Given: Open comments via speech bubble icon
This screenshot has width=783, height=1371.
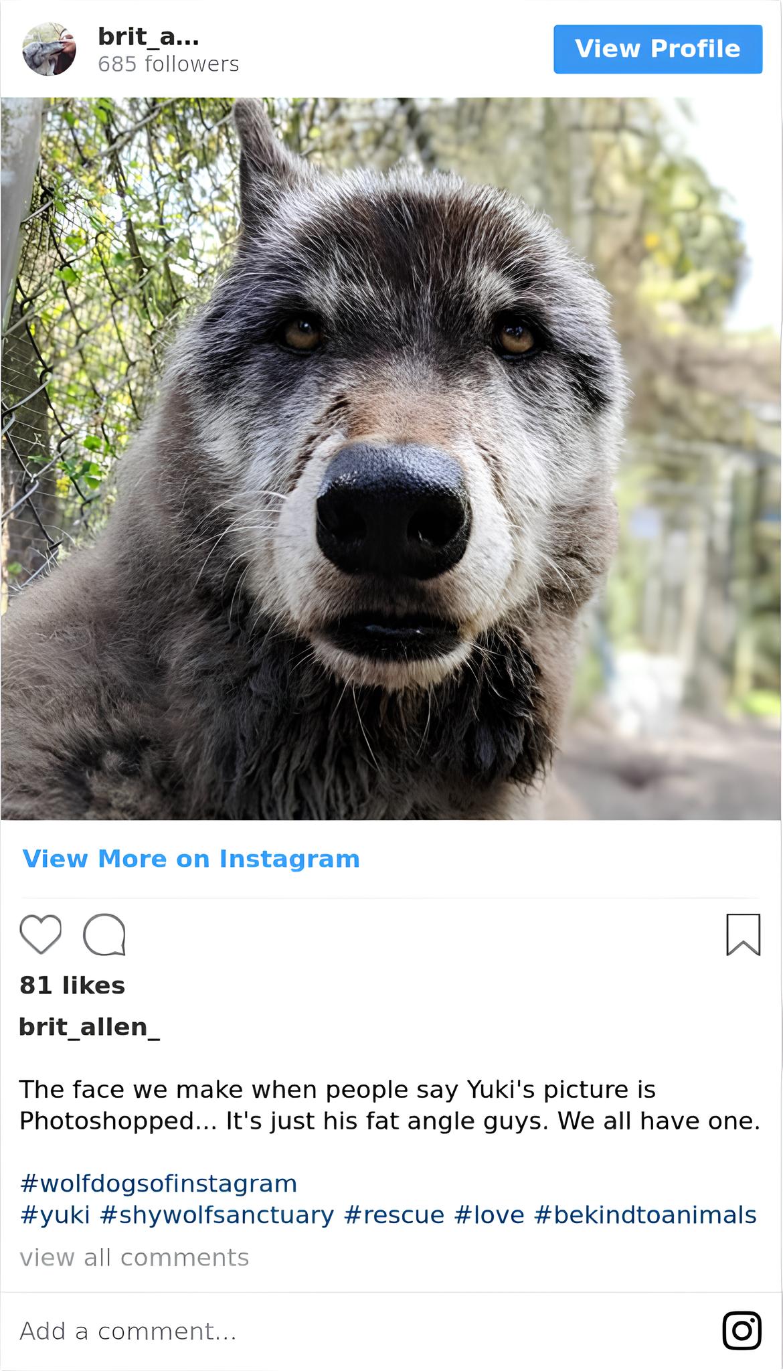Looking at the screenshot, I should 104,934.
